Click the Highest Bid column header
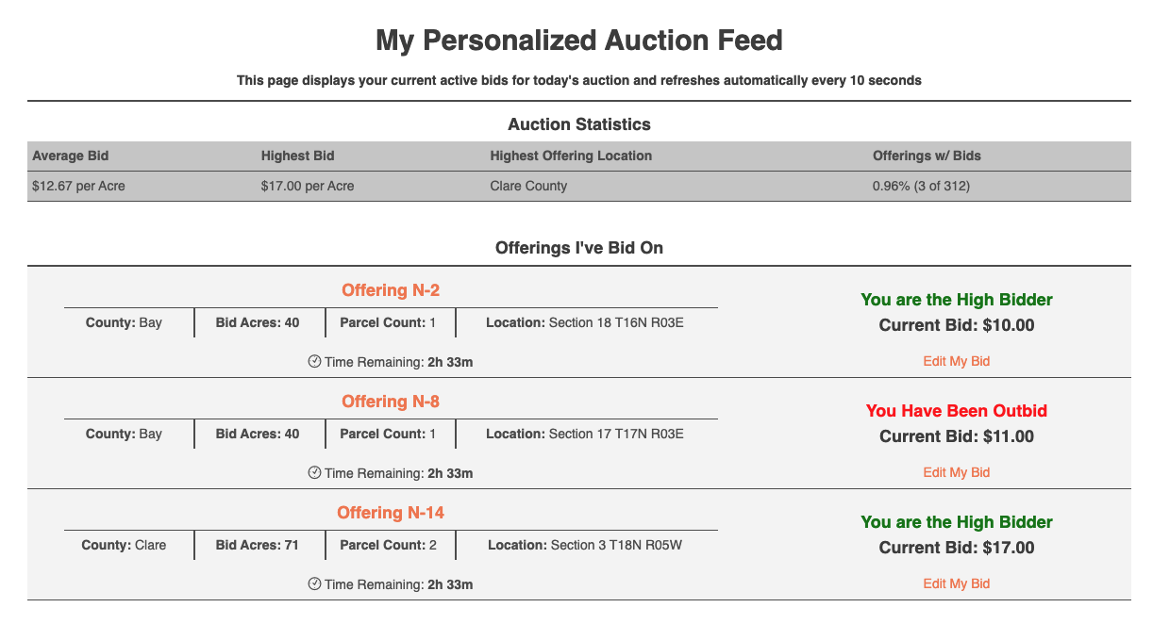1153x624 pixels. pos(297,156)
